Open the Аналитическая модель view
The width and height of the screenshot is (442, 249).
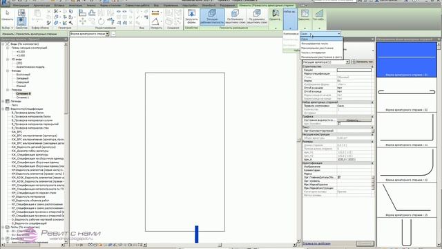coord(30,67)
